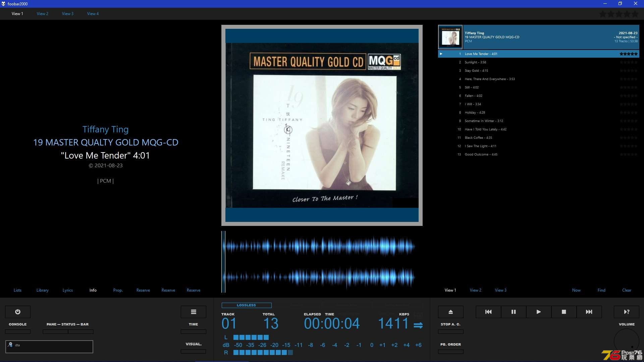Select track I Saw The Light - 4:11
This screenshot has height=362, width=644.
pyautogui.click(x=539, y=146)
